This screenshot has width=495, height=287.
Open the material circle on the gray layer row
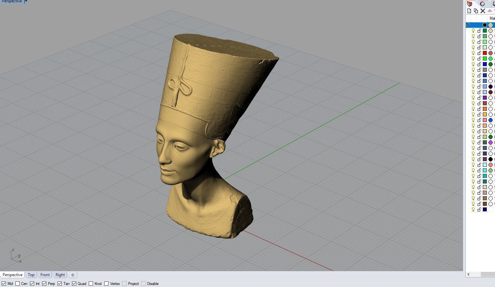[490, 70]
